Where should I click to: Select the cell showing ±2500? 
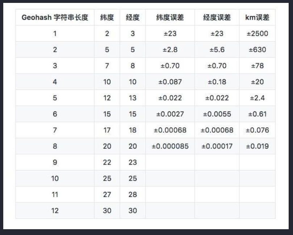point(257,33)
